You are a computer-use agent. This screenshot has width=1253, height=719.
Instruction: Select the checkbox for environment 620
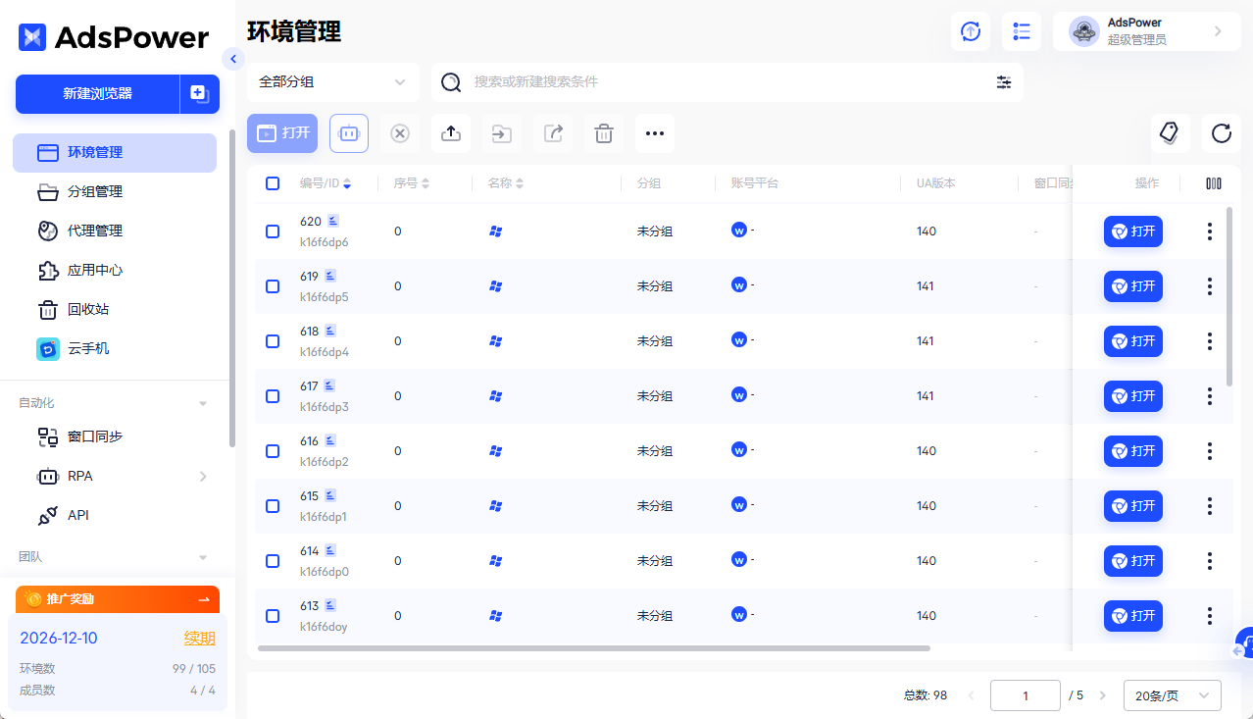tap(272, 231)
